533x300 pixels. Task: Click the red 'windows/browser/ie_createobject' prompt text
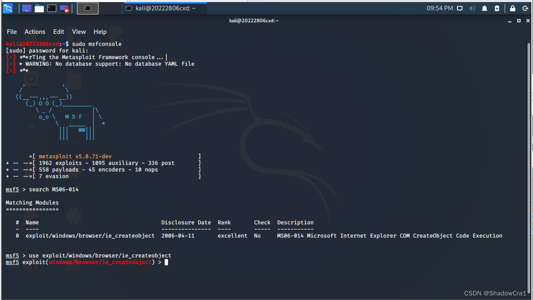pyautogui.click(x=100, y=262)
